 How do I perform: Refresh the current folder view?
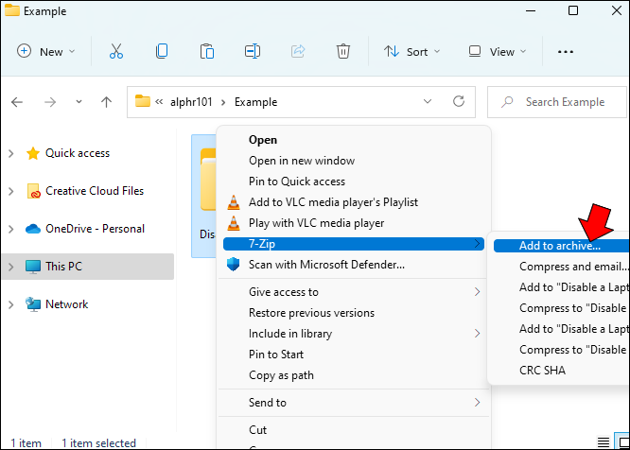point(459,101)
